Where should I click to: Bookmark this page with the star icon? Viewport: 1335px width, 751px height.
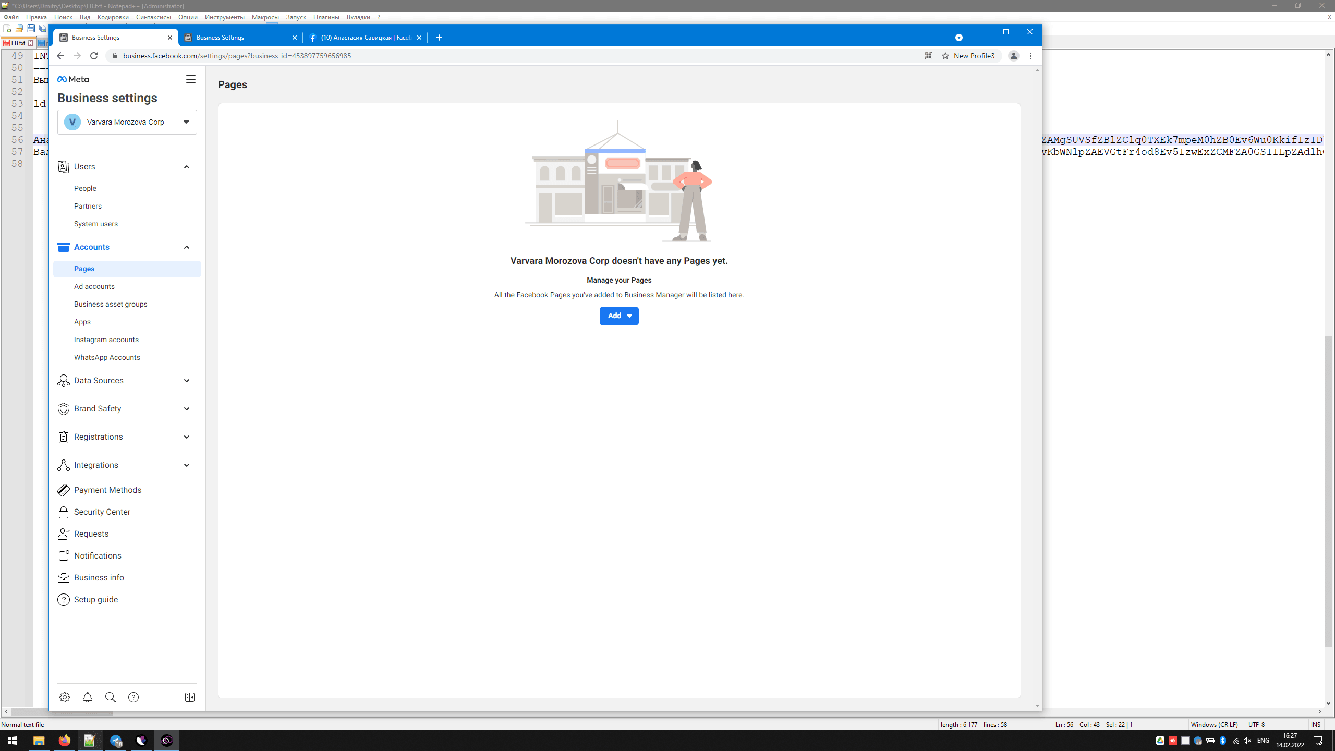pos(945,56)
